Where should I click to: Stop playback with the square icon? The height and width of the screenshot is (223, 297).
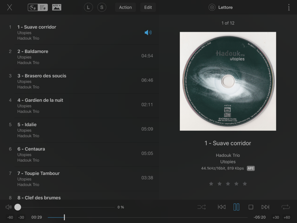pyautogui.click(x=251, y=207)
